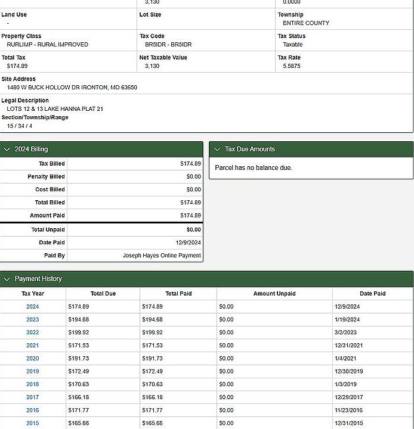This screenshot has width=414, height=429.
Task: Select the 2022 tax year link
Action: [32, 332]
